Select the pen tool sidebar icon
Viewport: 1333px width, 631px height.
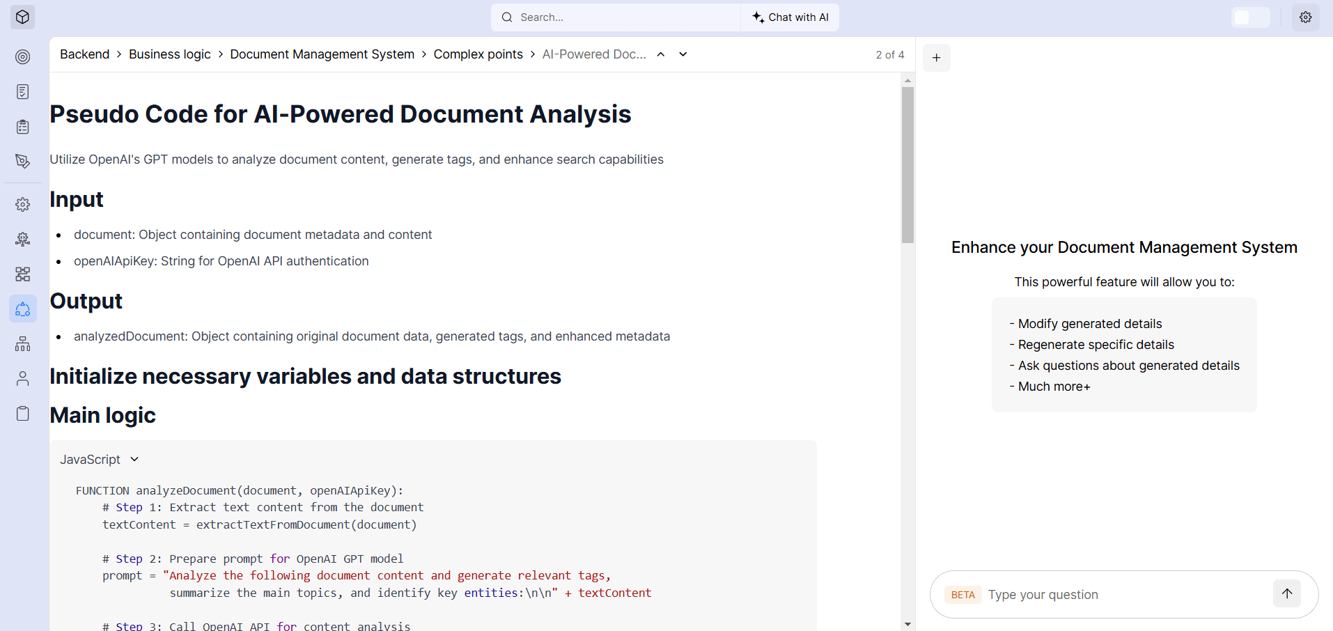pos(23,161)
